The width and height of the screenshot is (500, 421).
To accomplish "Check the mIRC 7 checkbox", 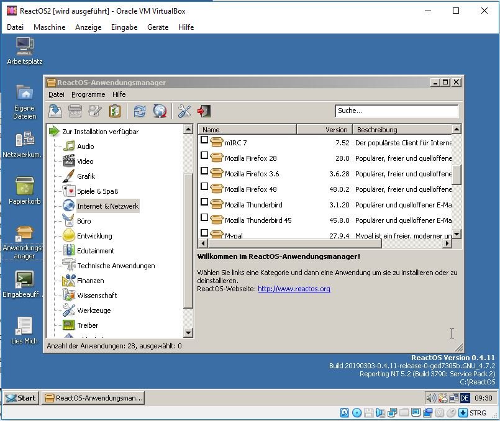I will point(204,141).
